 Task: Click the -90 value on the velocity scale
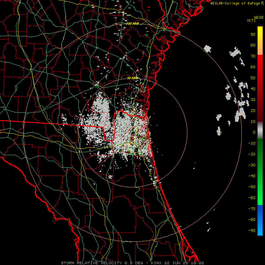coord(252,231)
